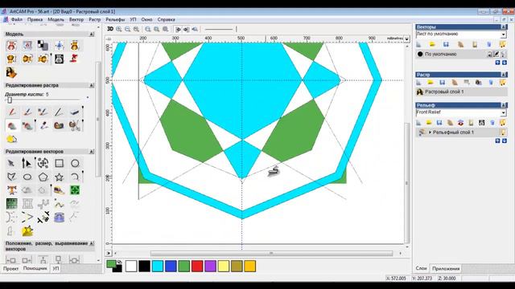Toggle all vector layers visibility bulb
The image size is (515, 289).
502,45
